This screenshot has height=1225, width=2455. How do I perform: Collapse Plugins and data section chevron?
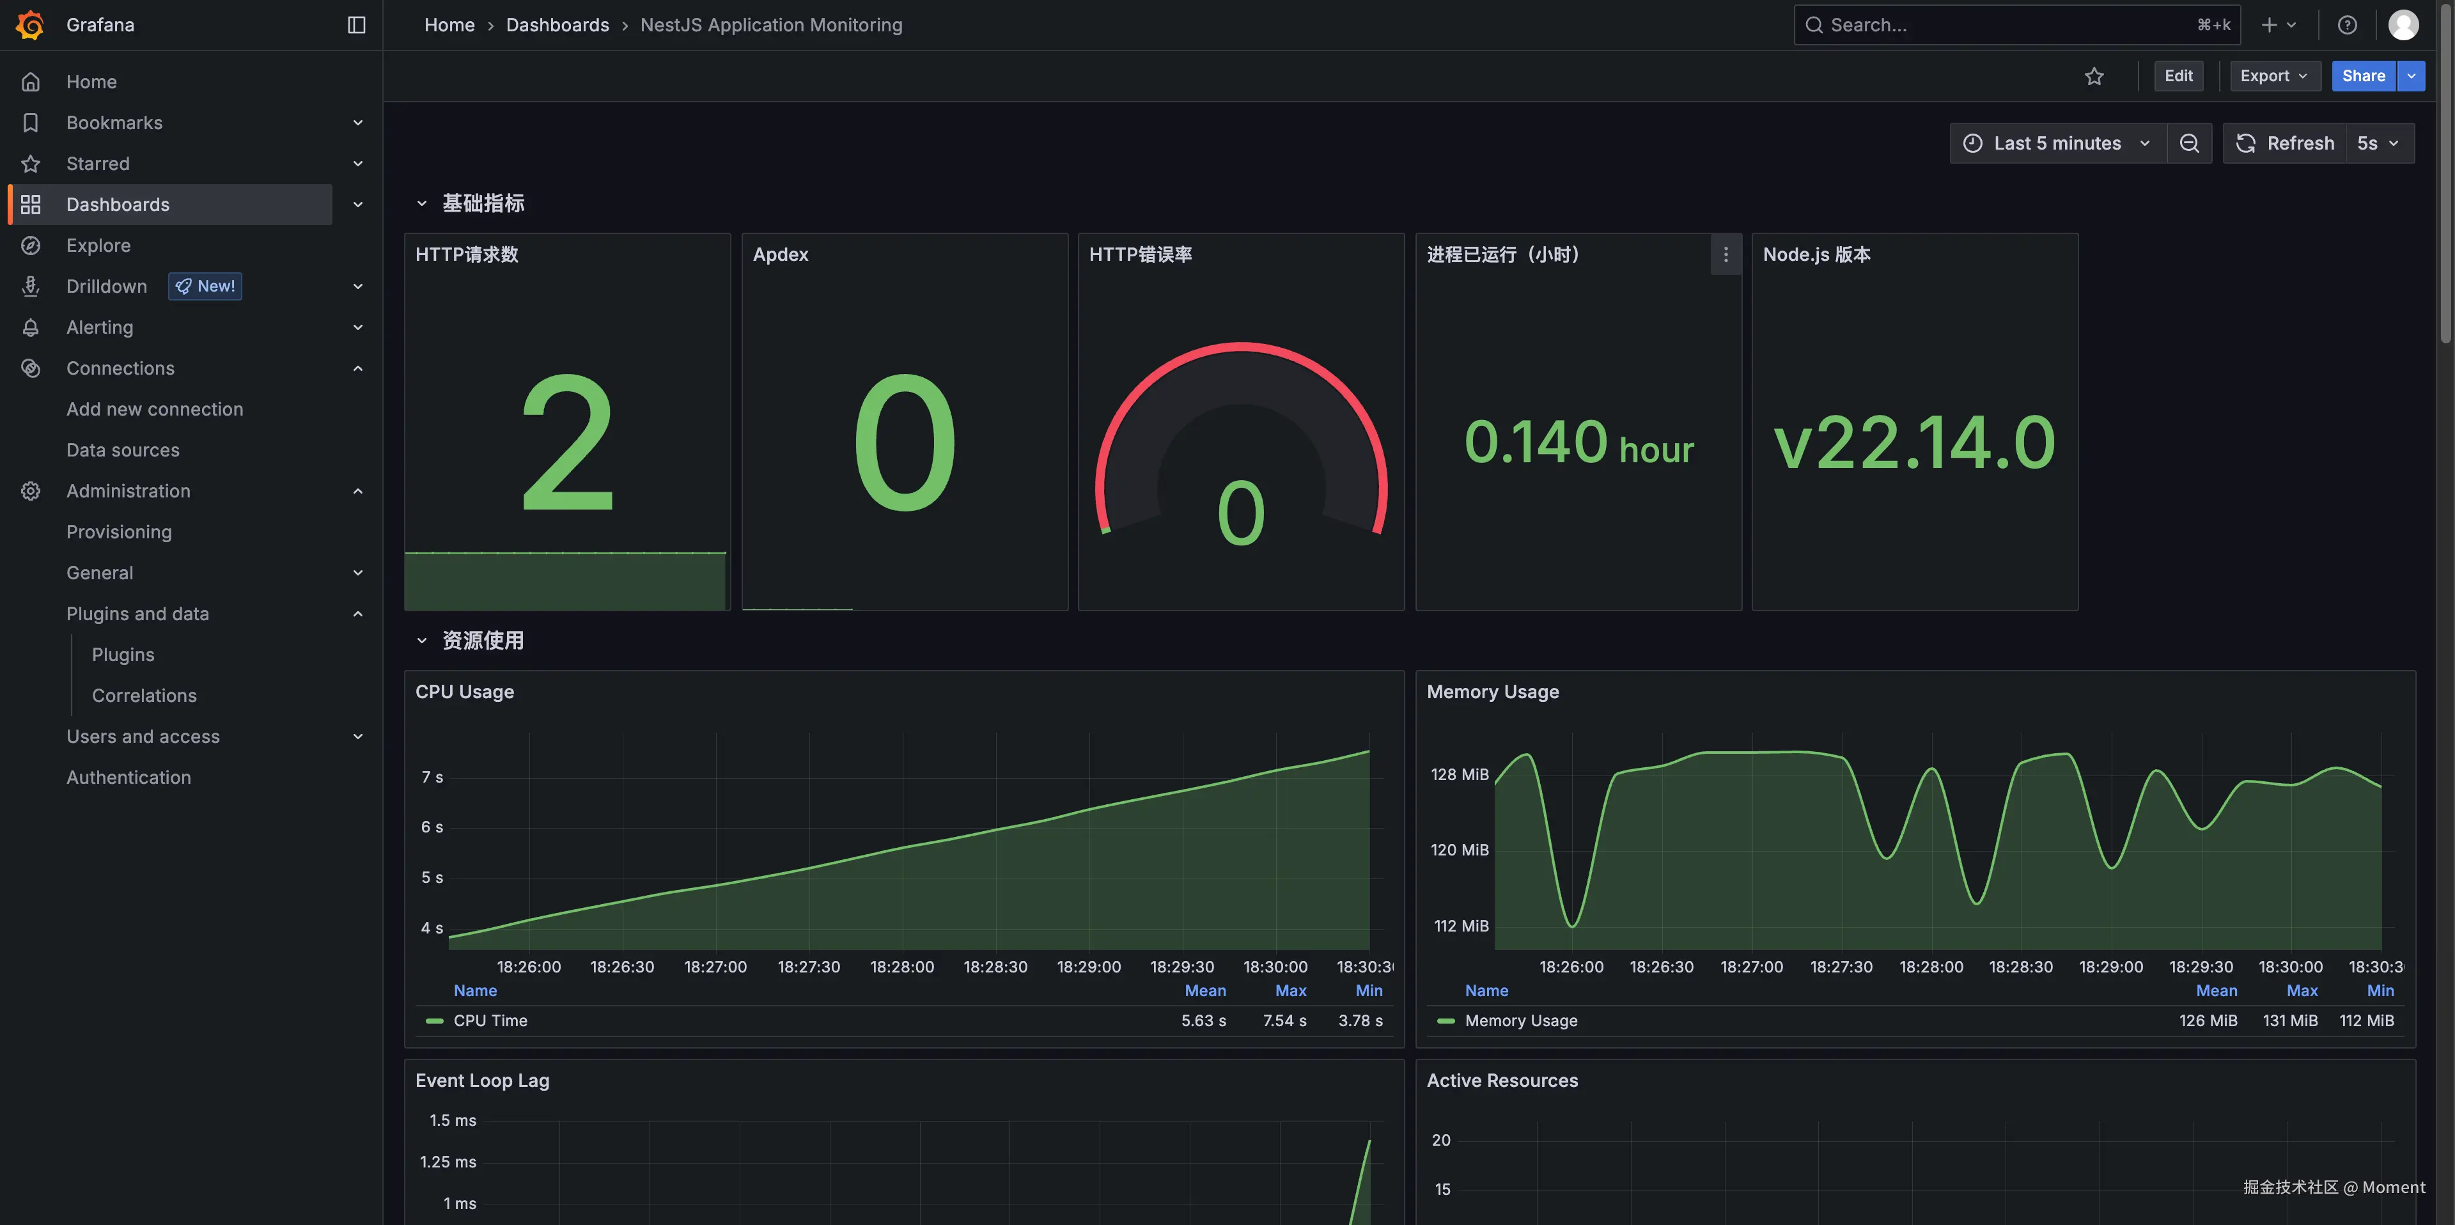tap(357, 614)
